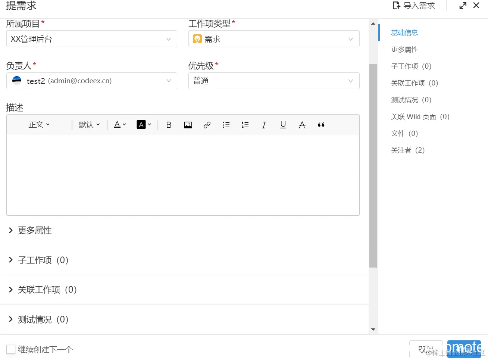Screen dimensions: 488x359
Task: Go to 更多属性 in side navigation
Action: click(404, 49)
